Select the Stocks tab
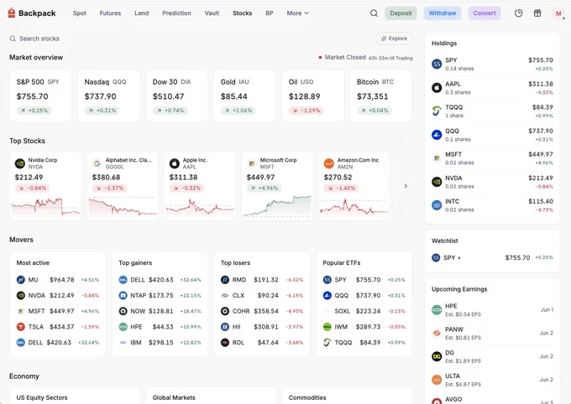Image resolution: width=571 pixels, height=404 pixels. [x=242, y=13]
